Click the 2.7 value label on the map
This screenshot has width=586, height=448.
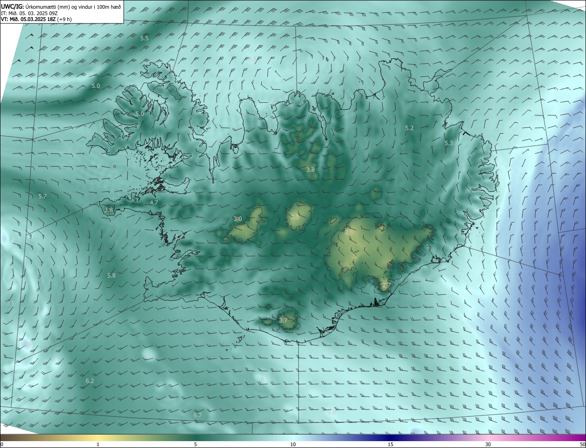tap(386, 285)
